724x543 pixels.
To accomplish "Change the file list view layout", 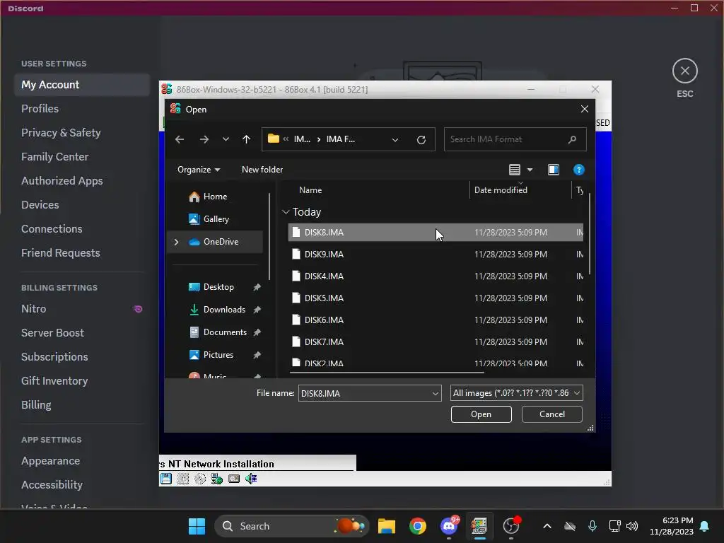I will click(x=515, y=170).
